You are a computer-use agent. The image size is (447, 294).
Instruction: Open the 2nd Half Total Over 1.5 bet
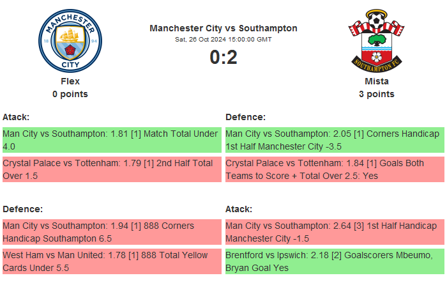(x=112, y=169)
